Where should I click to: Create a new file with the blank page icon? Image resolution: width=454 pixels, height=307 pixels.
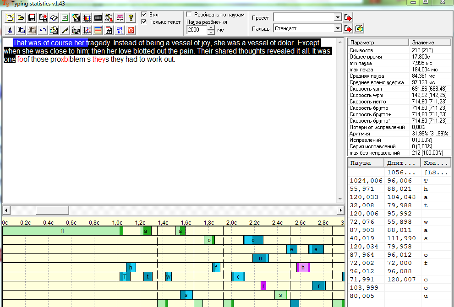tap(10, 18)
